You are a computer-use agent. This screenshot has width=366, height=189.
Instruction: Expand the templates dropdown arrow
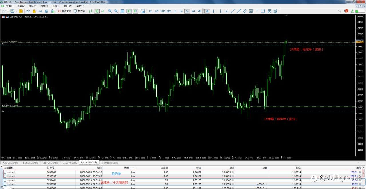coord(16,11)
